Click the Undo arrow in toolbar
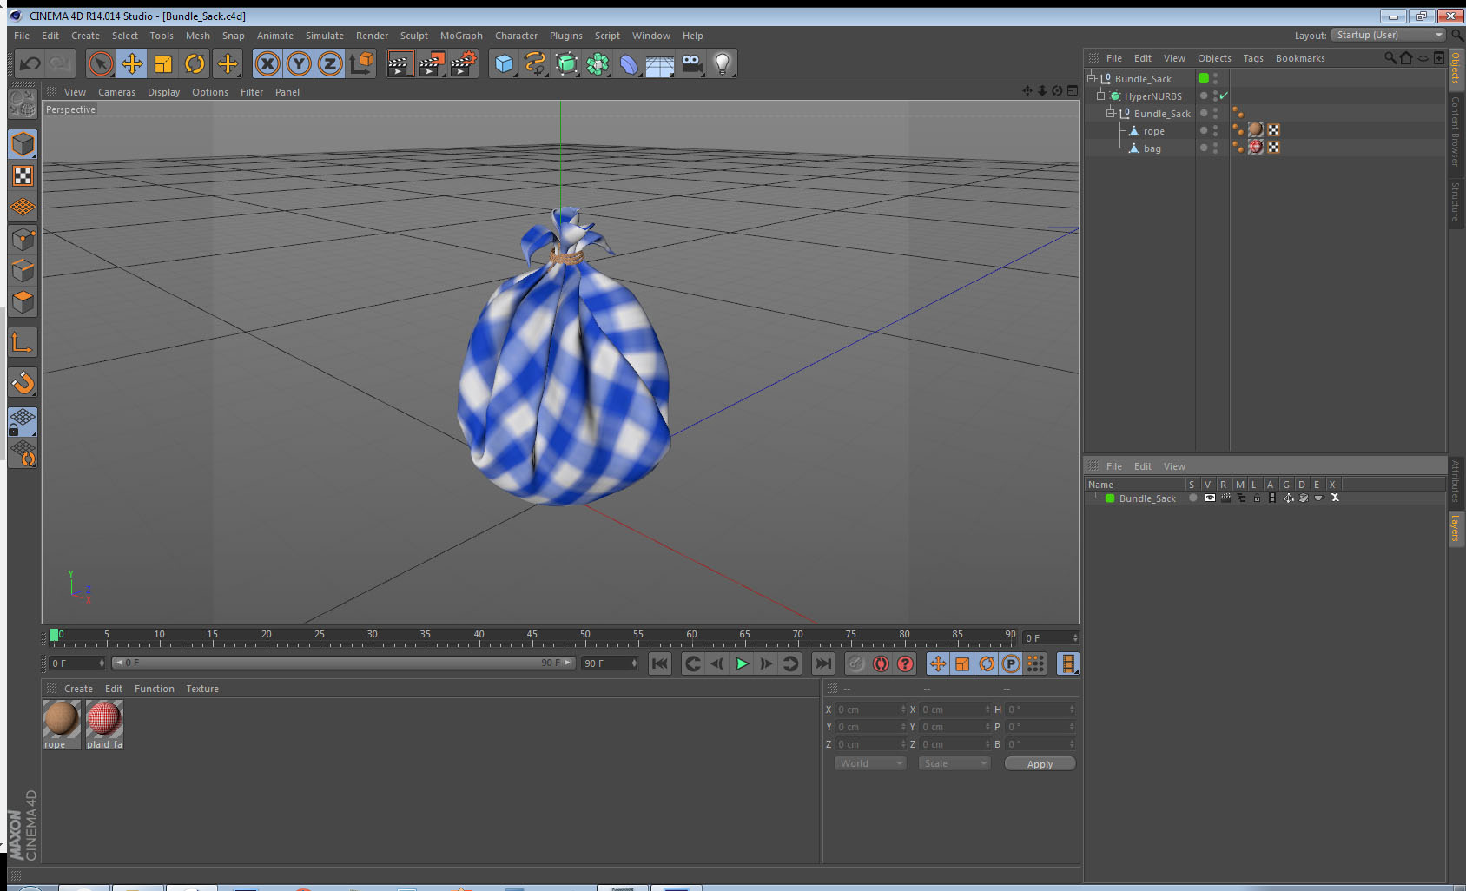This screenshot has width=1466, height=891. tap(30, 63)
